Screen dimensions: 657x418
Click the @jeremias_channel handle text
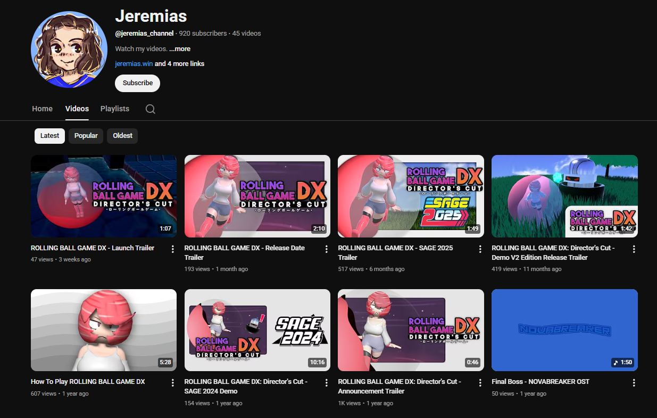pos(144,33)
